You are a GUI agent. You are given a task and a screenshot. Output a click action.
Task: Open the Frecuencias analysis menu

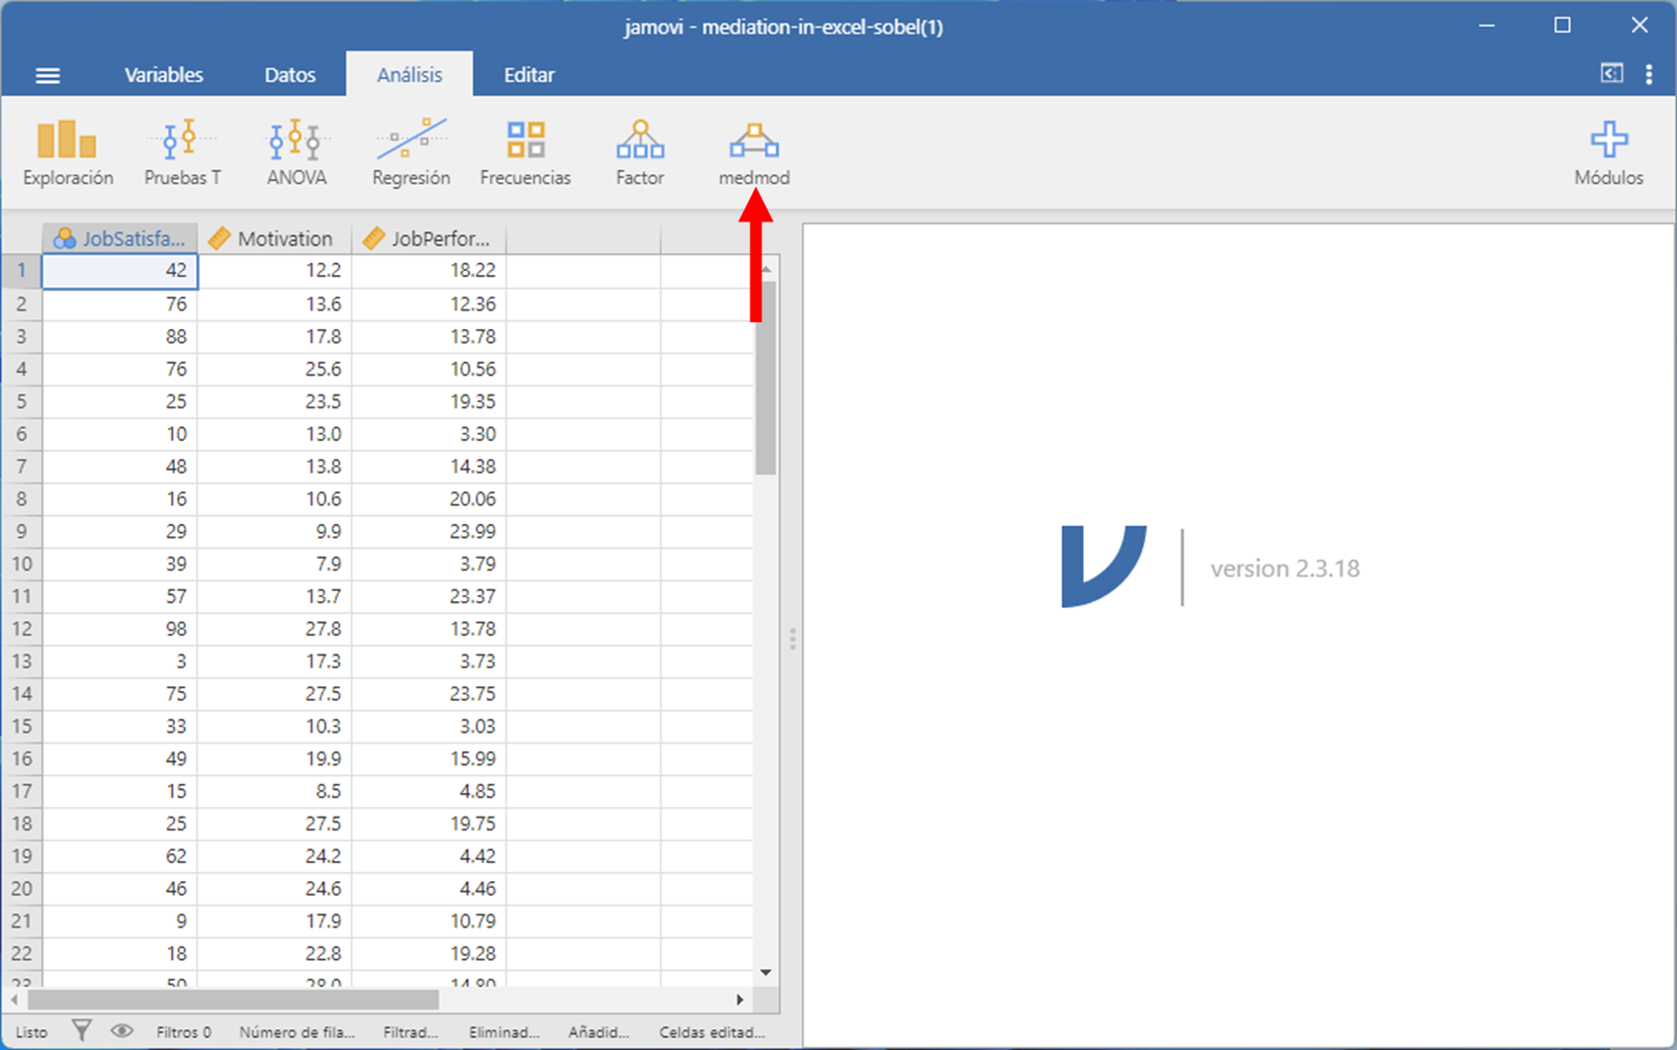525,152
